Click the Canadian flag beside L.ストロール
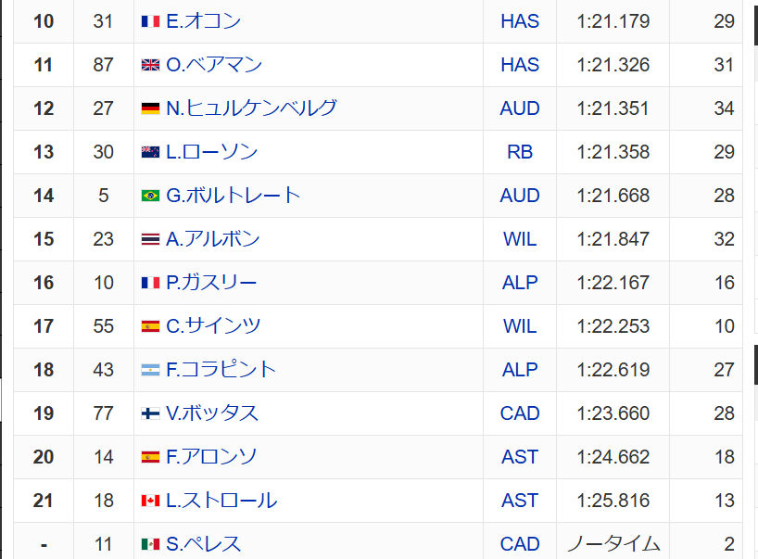This screenshot has width=758, height=559. tap(150, 501)
